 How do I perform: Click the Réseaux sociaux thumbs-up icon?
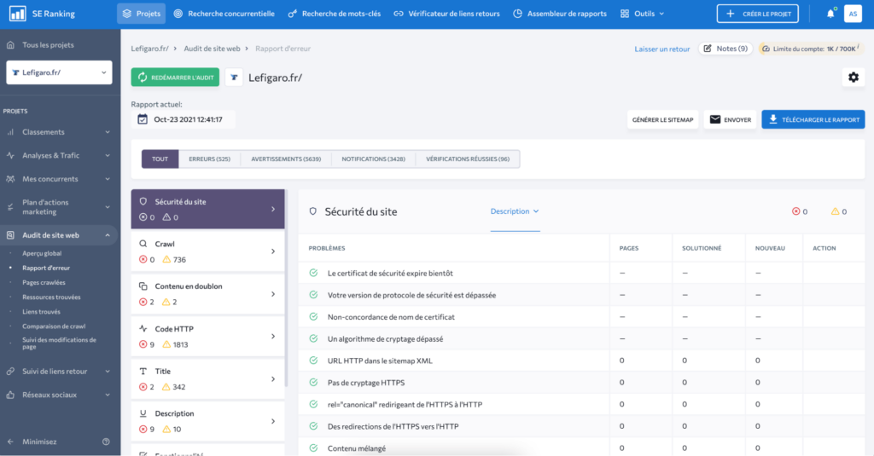tap(10, 395)
